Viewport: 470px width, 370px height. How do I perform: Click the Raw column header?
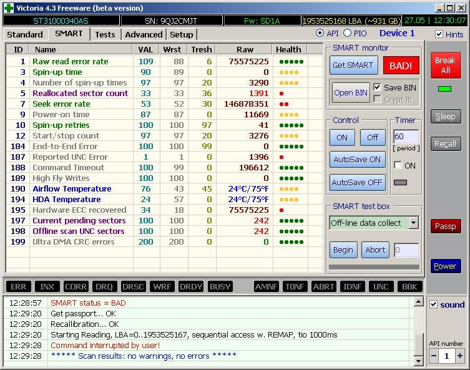[x=245, y=49]
